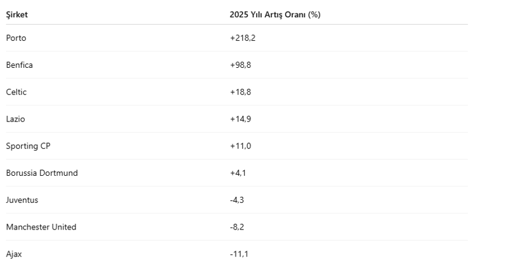Click the +11,0 value cell
Viewport: 507px width, 264px height.
click(240, 146)
